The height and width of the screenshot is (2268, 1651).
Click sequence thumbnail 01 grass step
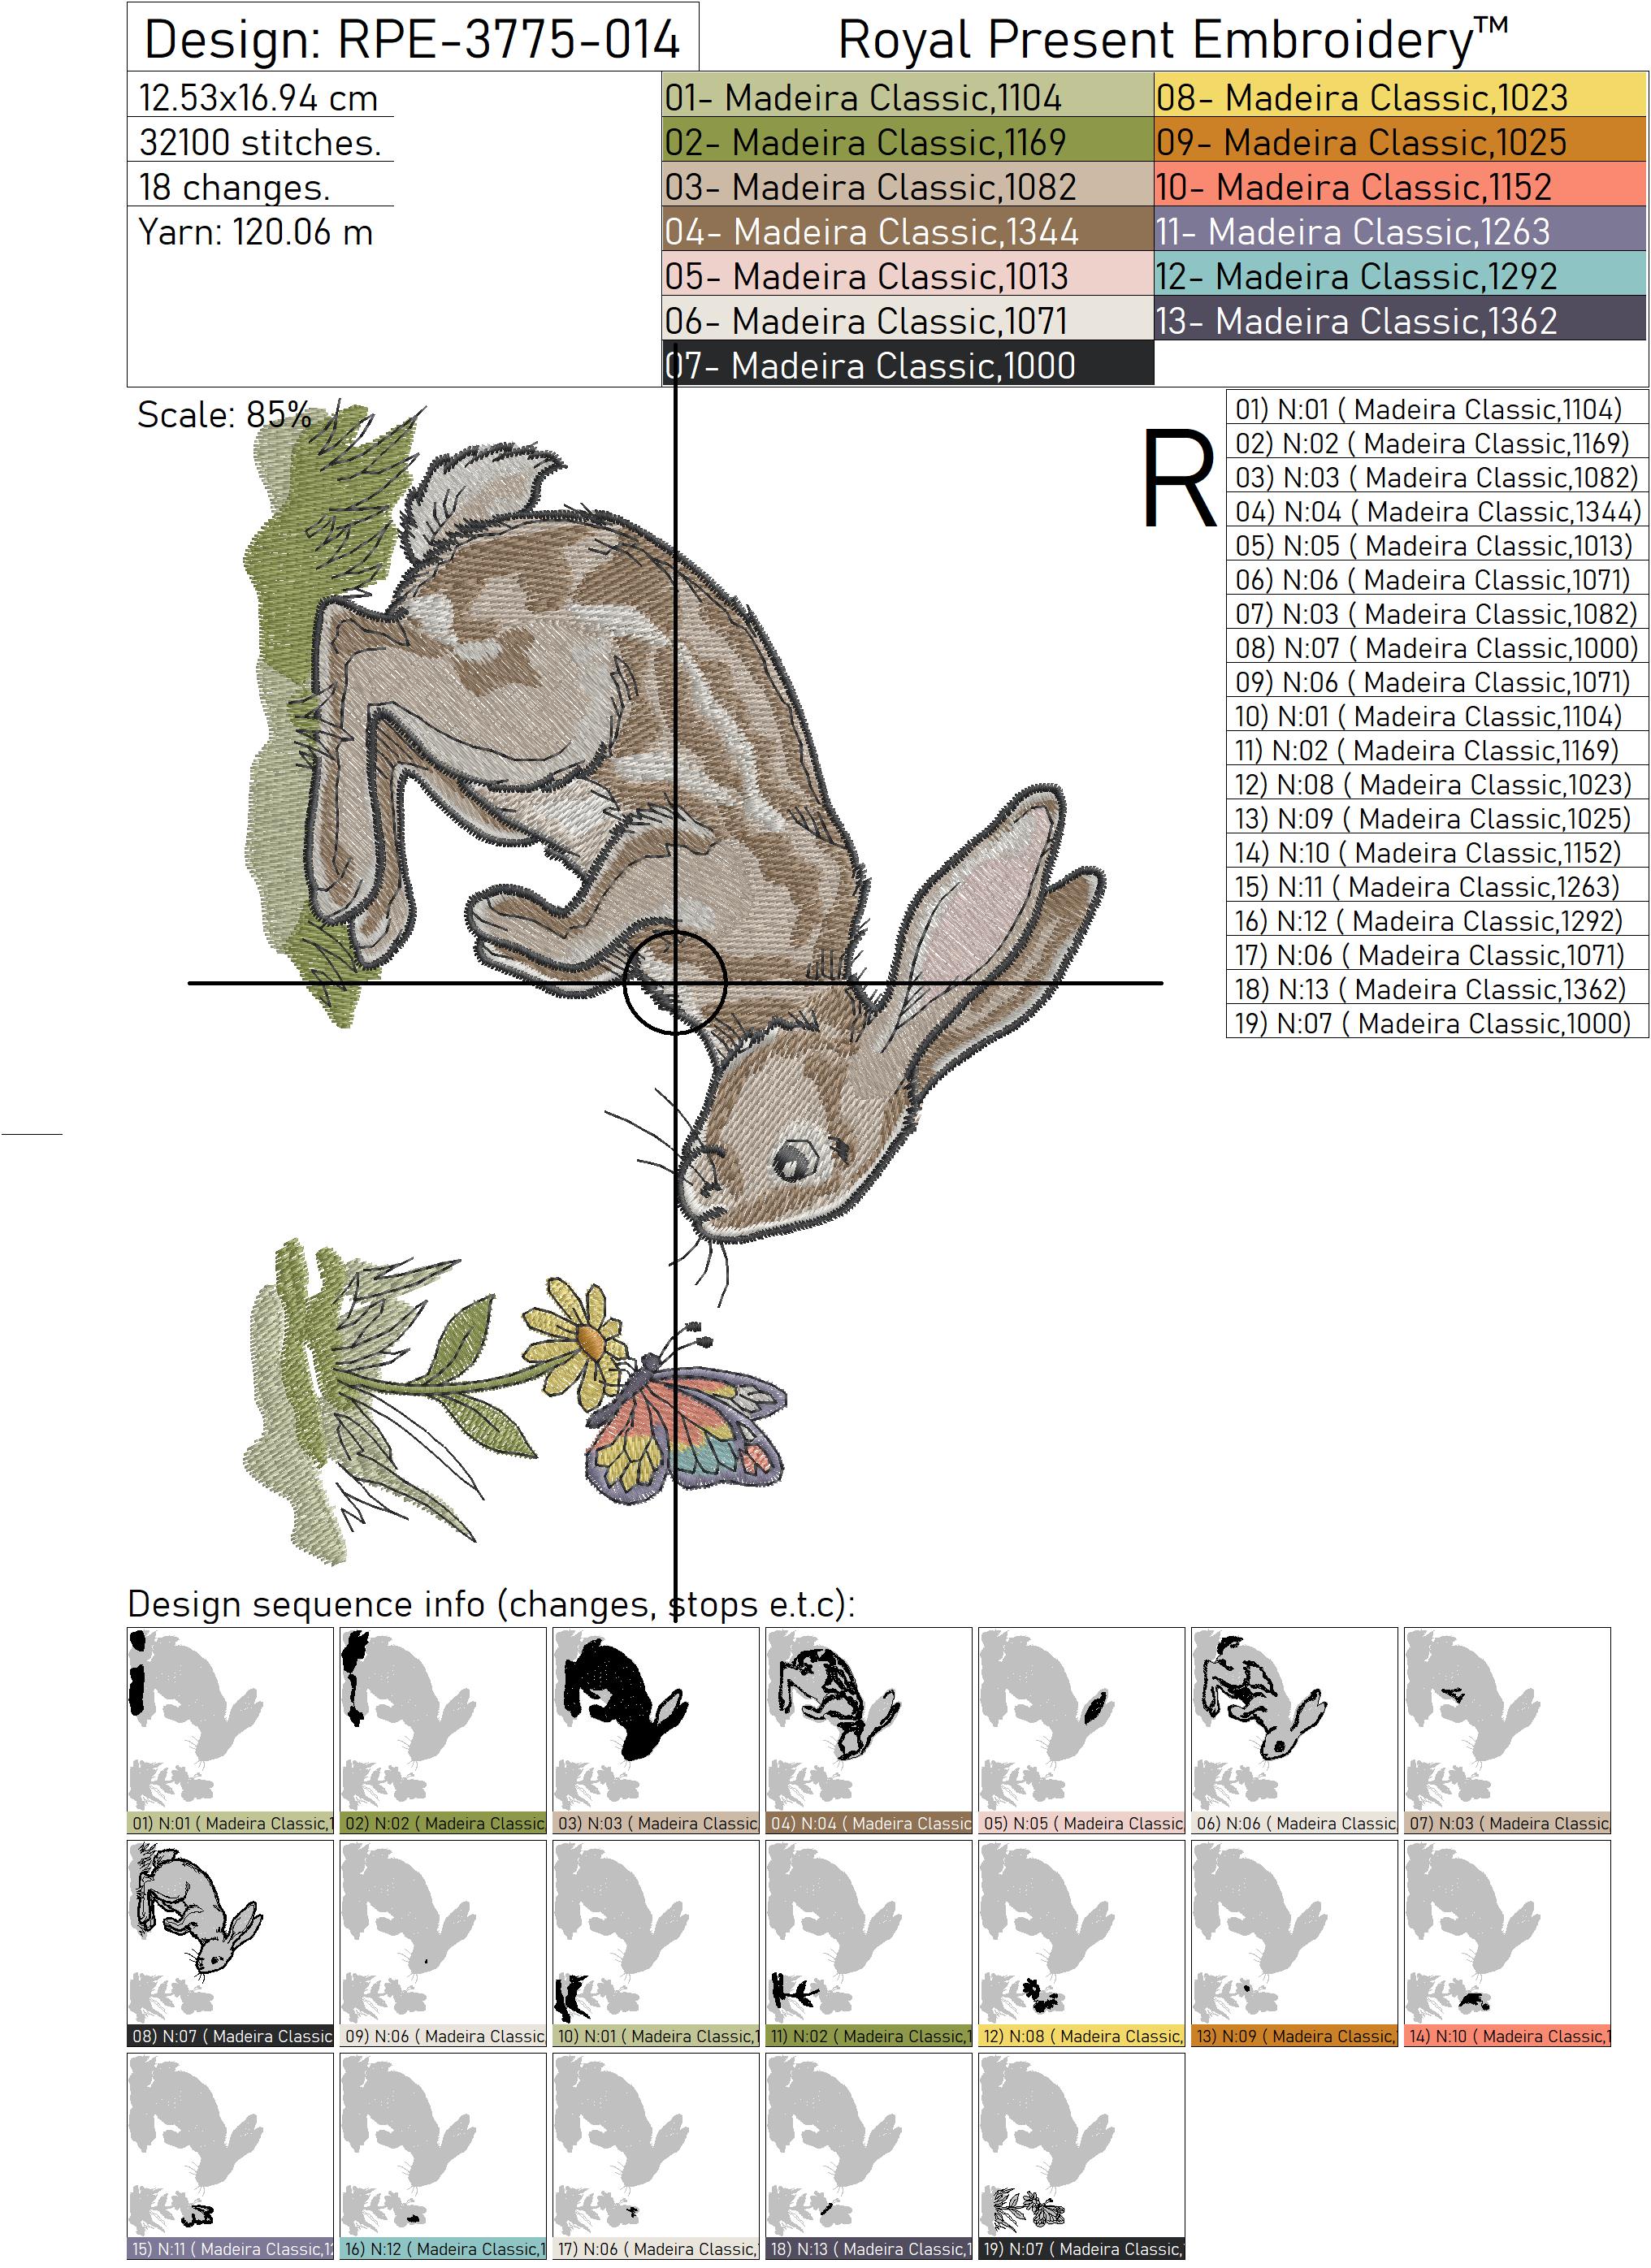pyautogui.click(x=229, y=1719)
